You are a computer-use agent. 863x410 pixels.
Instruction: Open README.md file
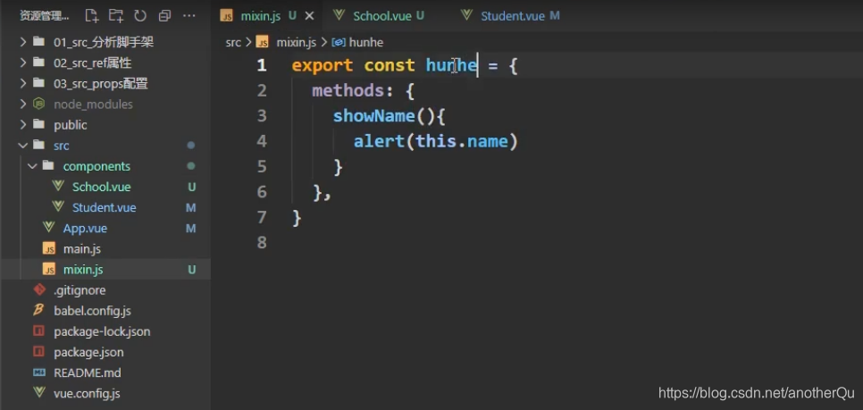coord(87,372)
